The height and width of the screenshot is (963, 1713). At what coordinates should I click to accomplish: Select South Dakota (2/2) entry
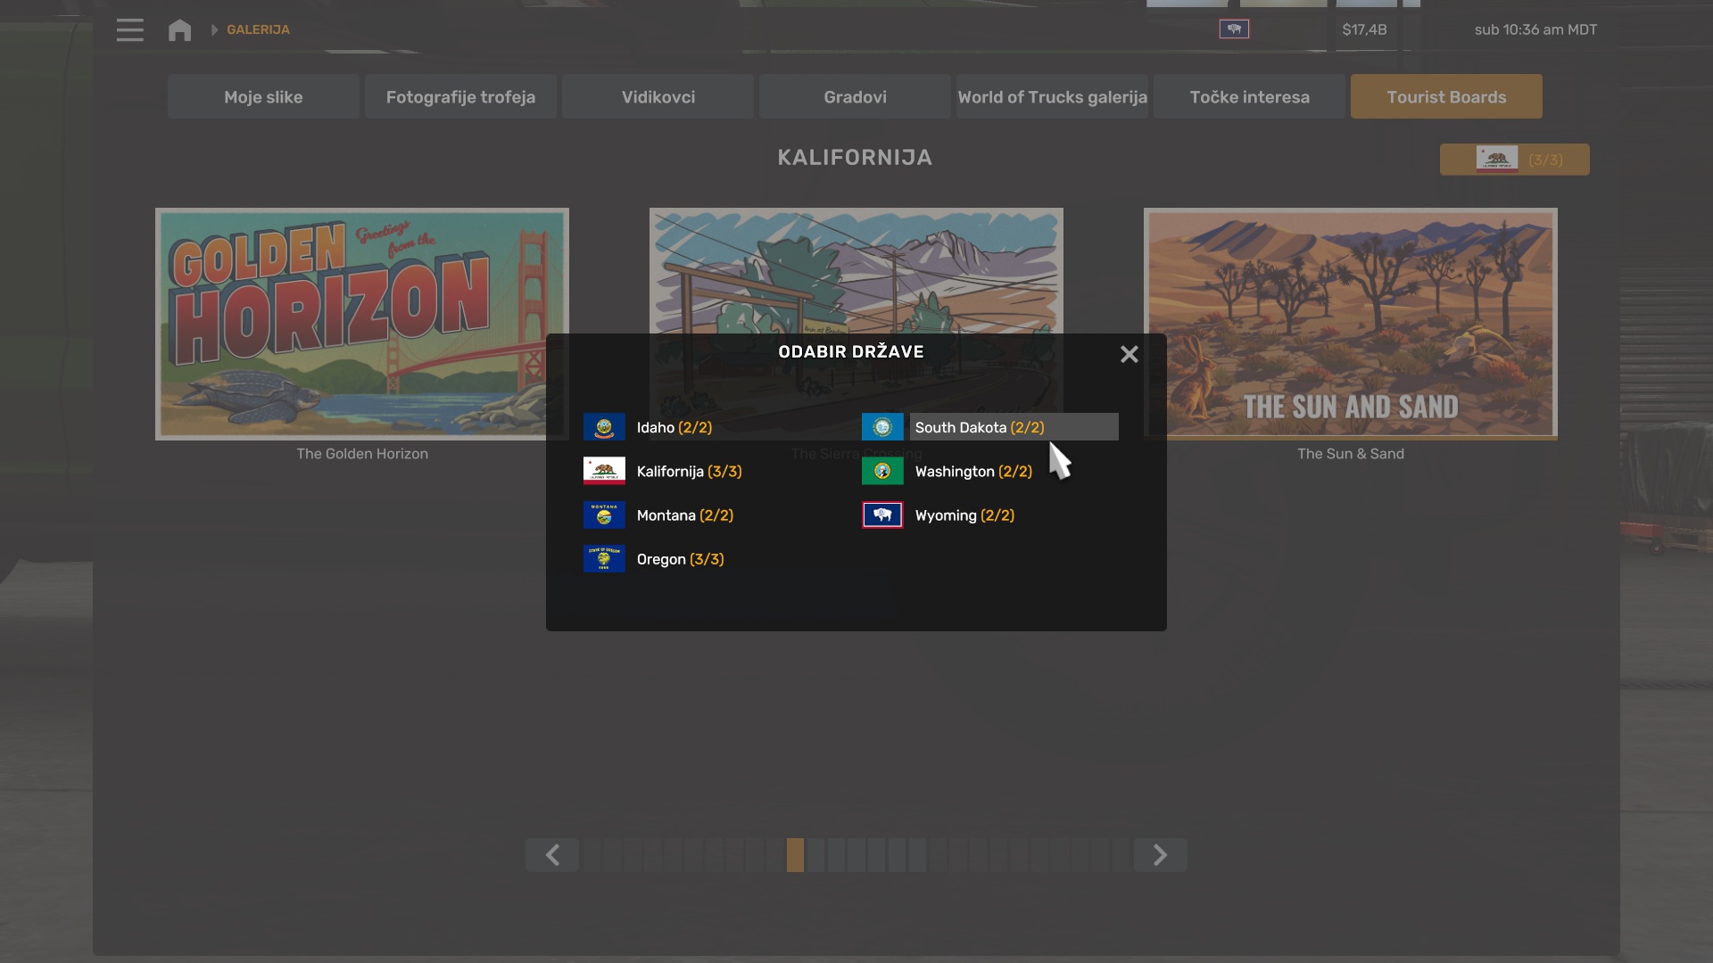click(x=1014, y=427)
